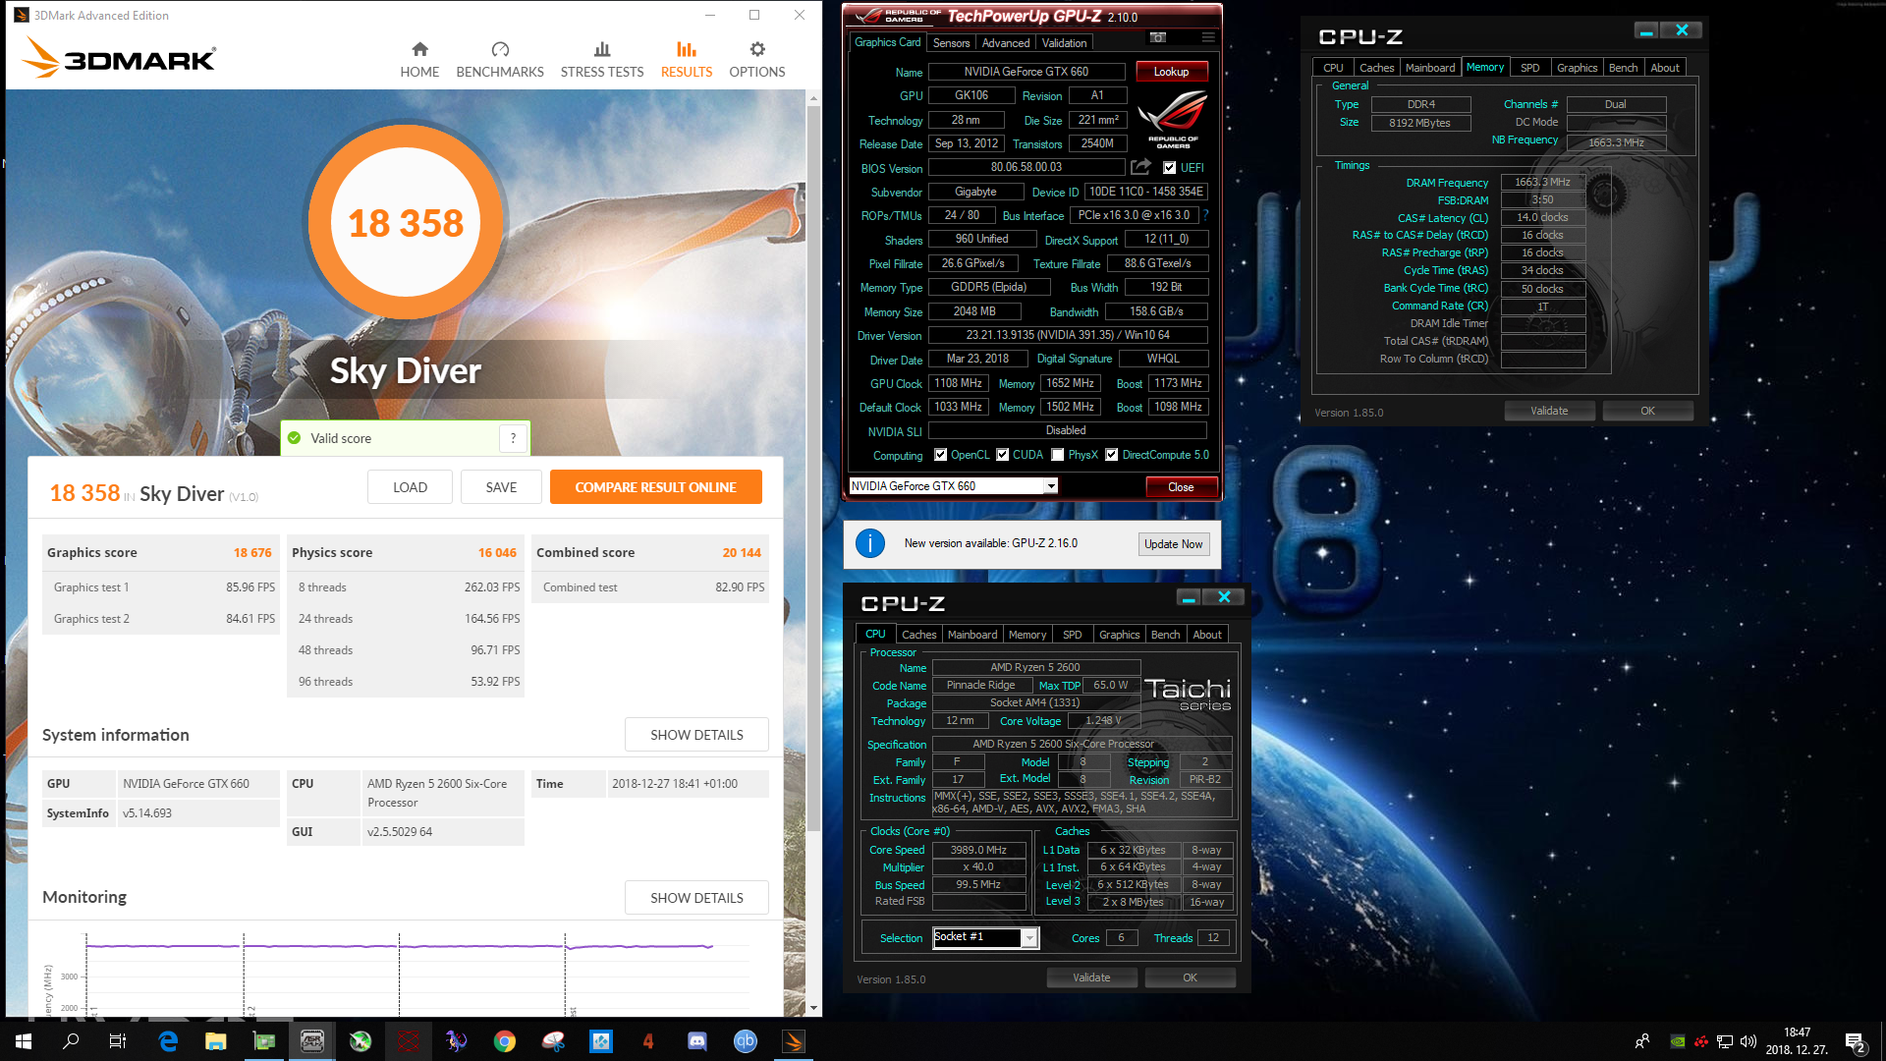The width and height of the screenshot is (1886, 1061).
Task: Open the Benchmarks section in 3DMark
Action: (x=500, y=60)
